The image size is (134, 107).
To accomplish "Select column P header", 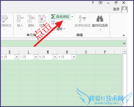I will coord(105,52).
